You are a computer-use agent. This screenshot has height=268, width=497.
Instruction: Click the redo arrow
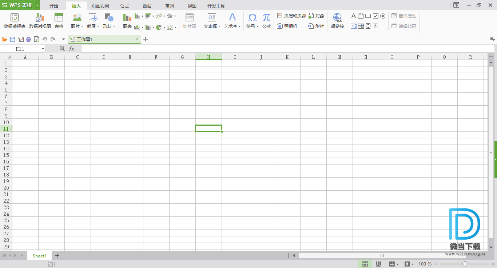click(53, 39)
